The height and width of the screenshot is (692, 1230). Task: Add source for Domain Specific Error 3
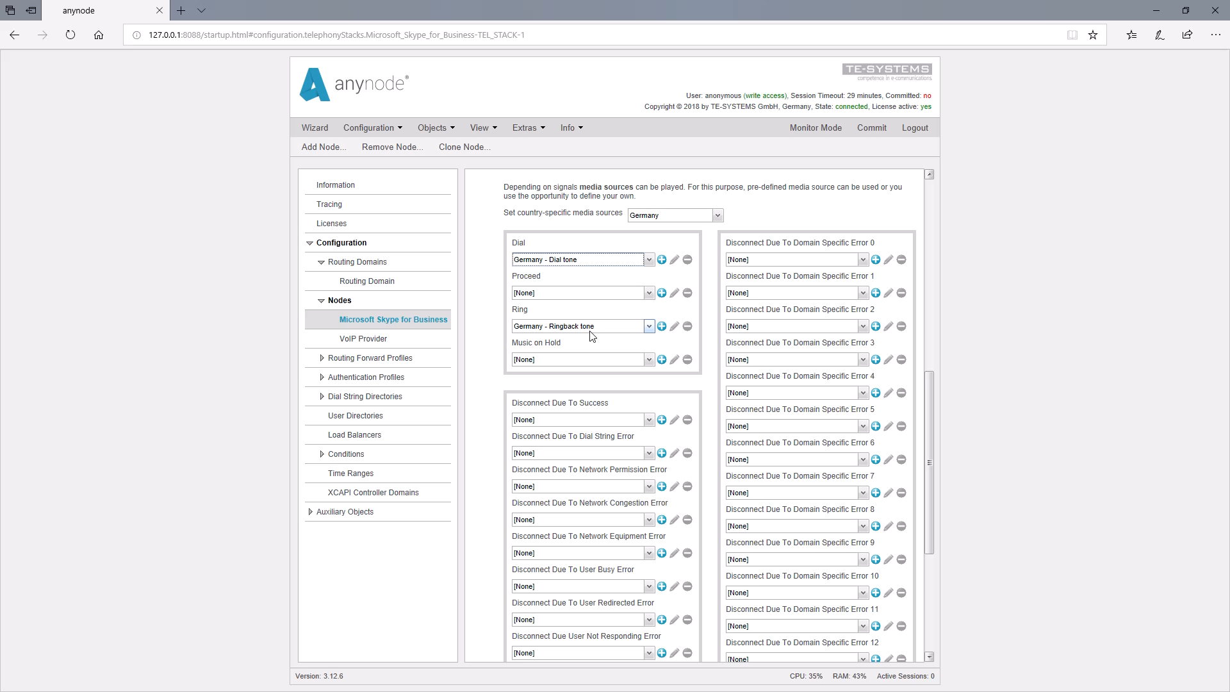pyautogui.click(x=876, y=359)
